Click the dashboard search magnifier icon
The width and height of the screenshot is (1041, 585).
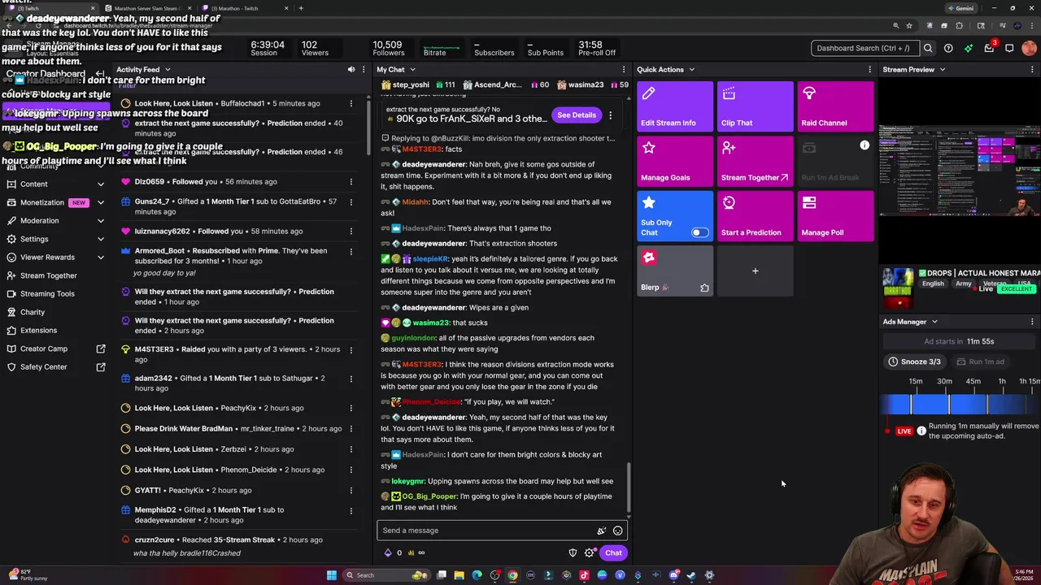click(928, 48)
